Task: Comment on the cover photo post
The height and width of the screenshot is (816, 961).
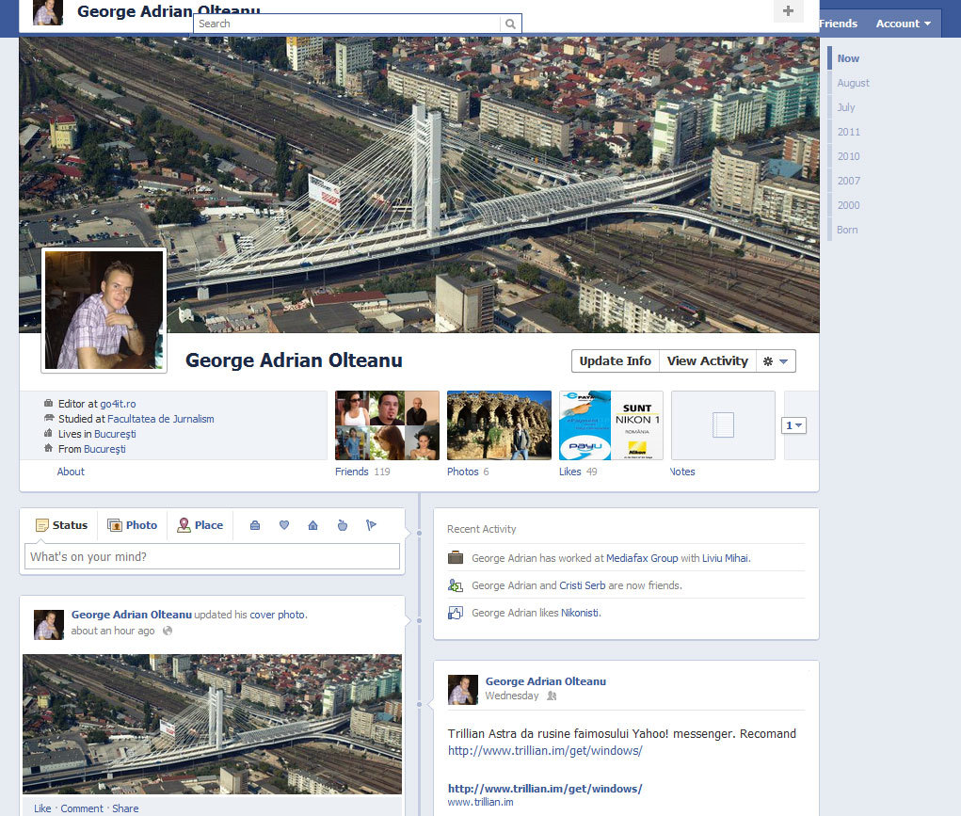Action: (x=82, y=808)
